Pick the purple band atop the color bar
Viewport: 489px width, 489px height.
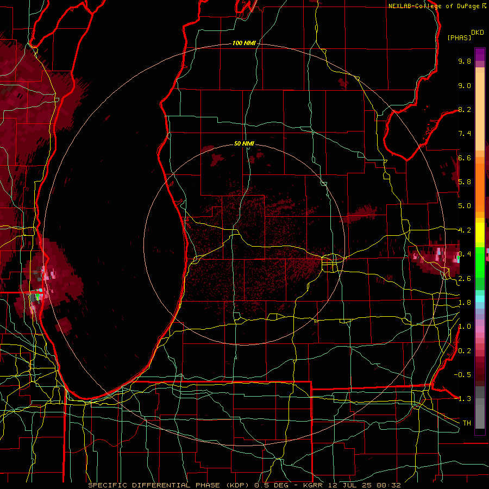click(x=480, y=54)
